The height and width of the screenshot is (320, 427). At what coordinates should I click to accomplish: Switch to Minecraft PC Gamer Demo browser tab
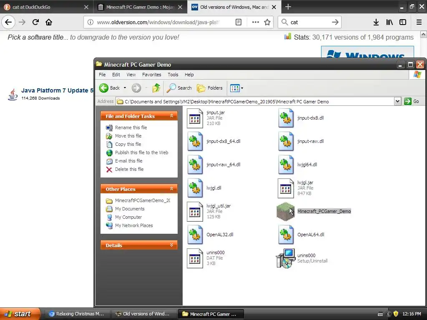pyautogui.click(x=140, y=7)
